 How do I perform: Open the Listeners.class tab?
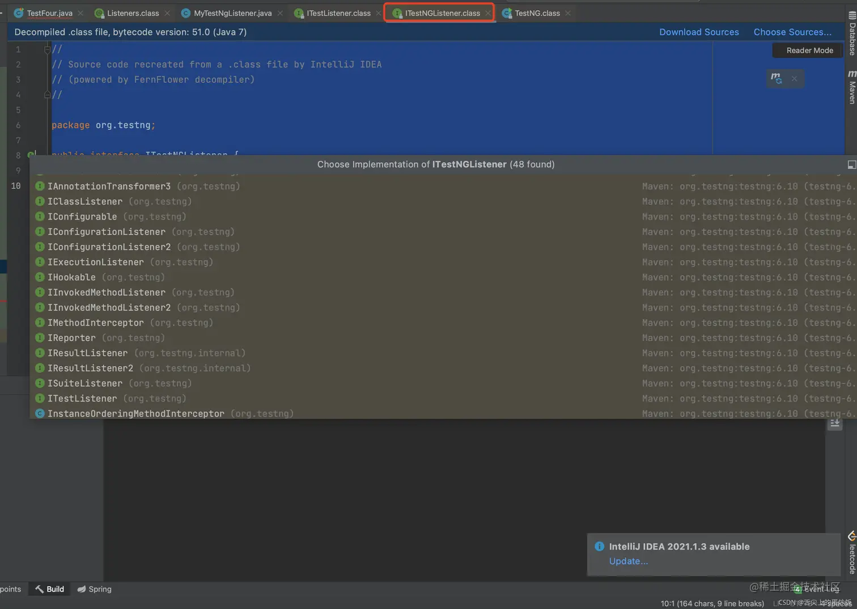click(133, 13)
